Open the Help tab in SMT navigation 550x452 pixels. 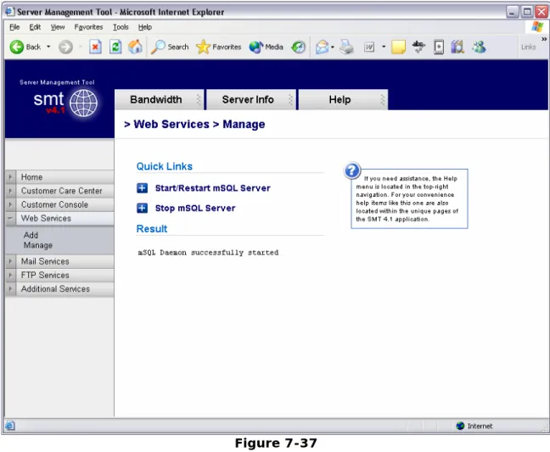click(x=344, y=100)
